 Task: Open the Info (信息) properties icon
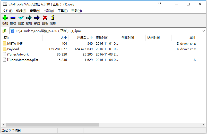pos(53,18)
